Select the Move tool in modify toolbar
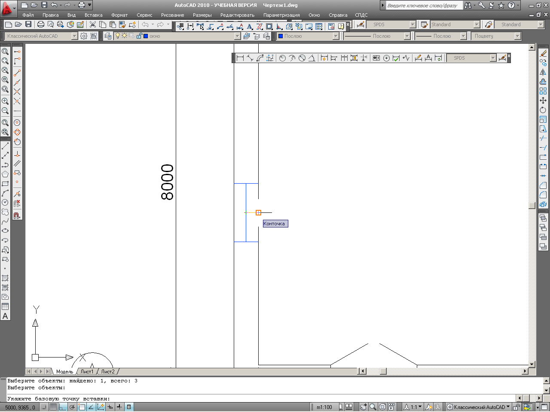 click(x=543, y=100)
